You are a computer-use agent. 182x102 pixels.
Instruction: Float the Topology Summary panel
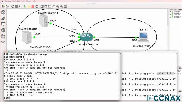(179, 10)
